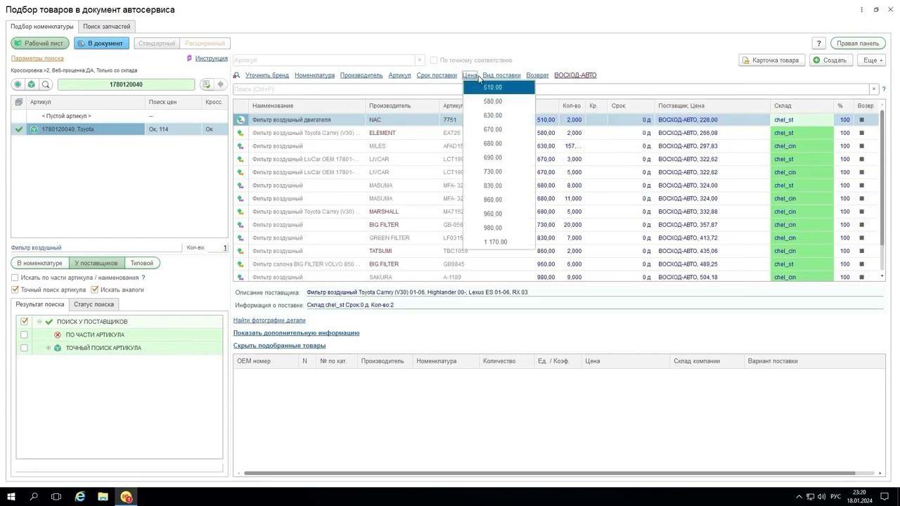This screenshot has width=900, height=506.
Task: Click the horizontal scrollbar under the selected goods table
Action: [549, 473]
